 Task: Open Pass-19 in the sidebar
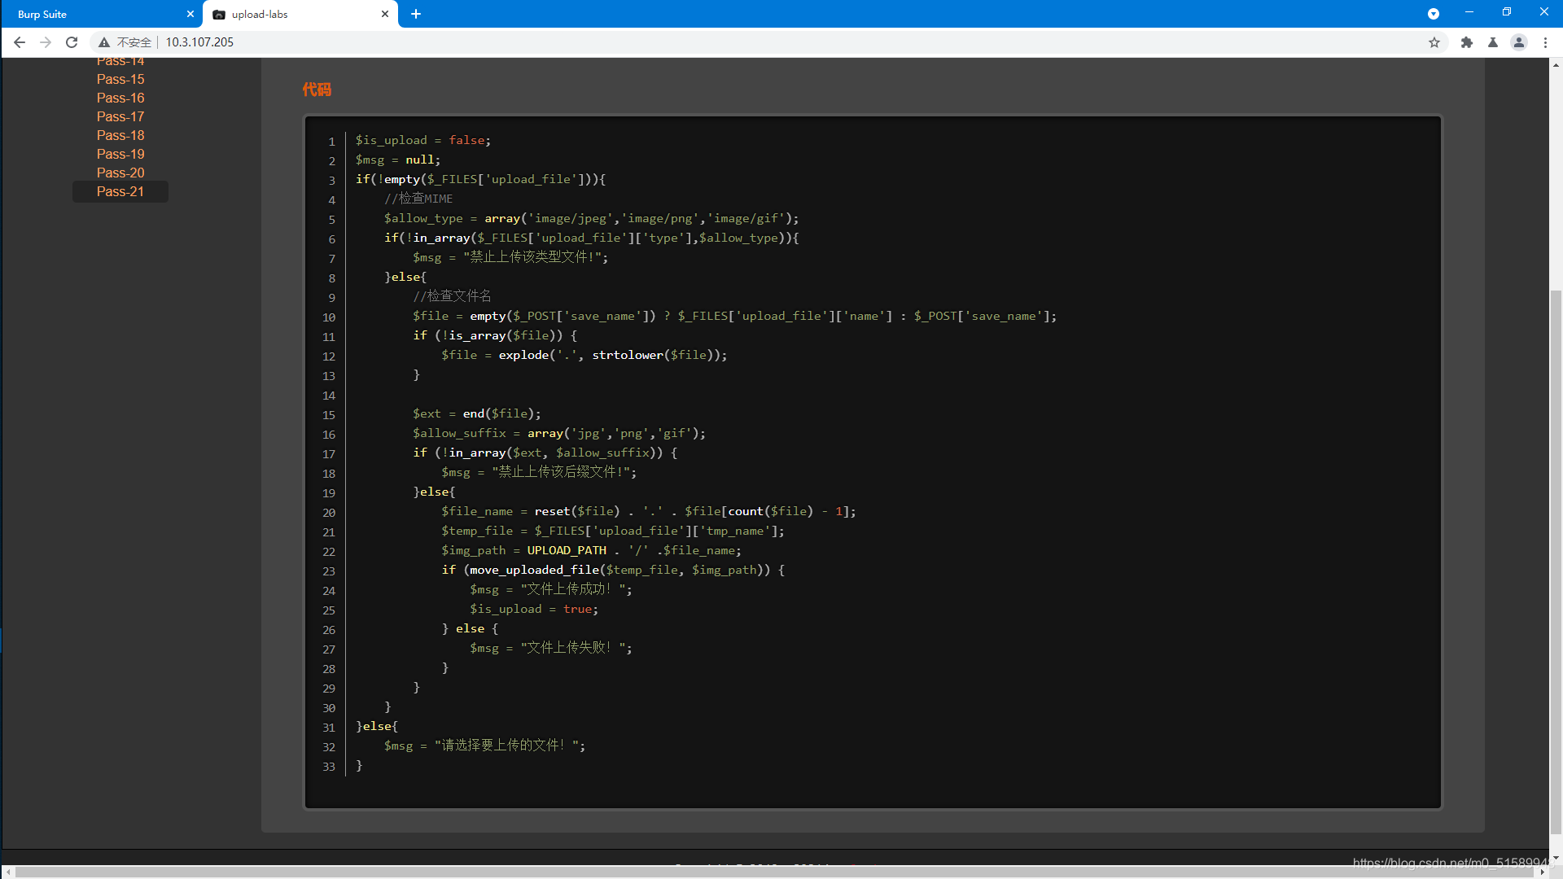[x=120, y=154]
